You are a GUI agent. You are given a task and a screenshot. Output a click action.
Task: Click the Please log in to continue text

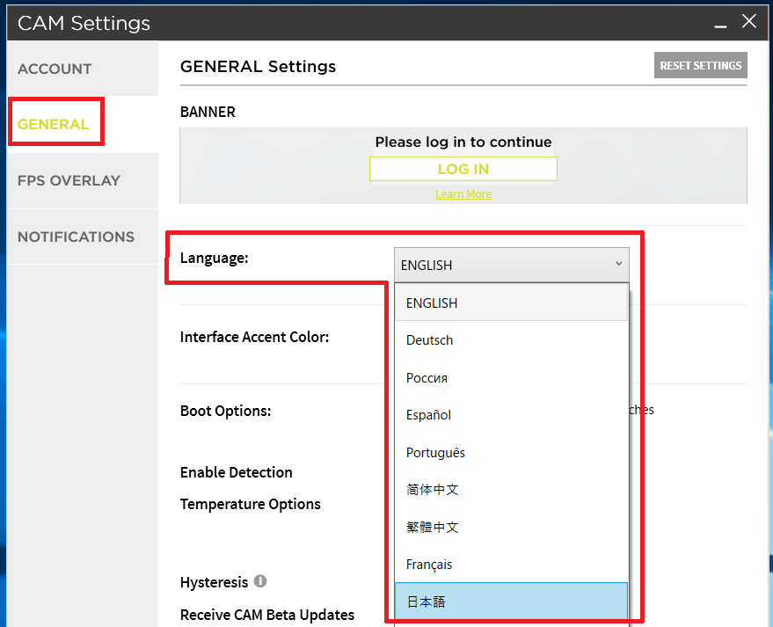coord(463,142)
